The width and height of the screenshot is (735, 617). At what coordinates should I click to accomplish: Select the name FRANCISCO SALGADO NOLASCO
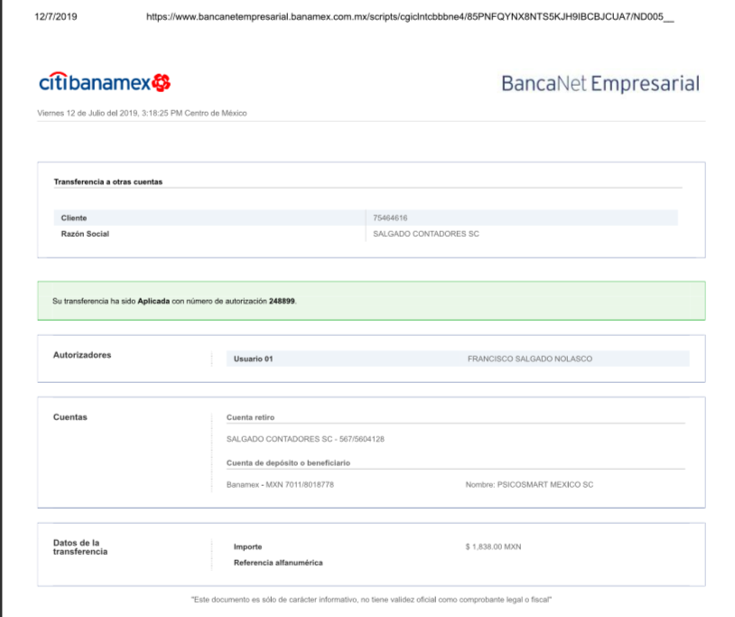tap(530, 360)
